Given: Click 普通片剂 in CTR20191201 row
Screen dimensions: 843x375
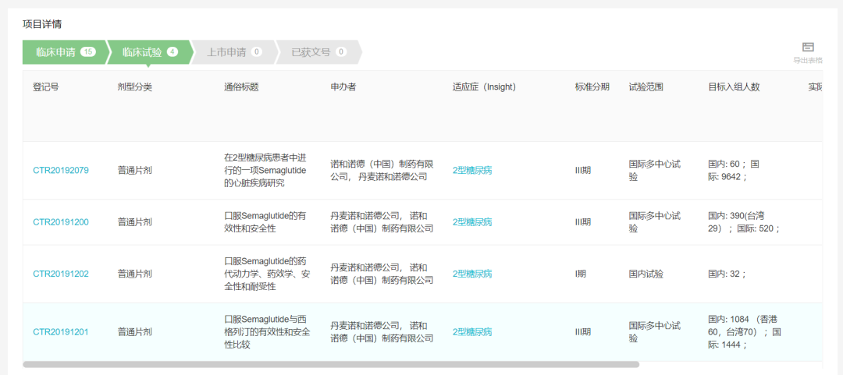Looking at the screenshot, I should [x=135, y=331].
